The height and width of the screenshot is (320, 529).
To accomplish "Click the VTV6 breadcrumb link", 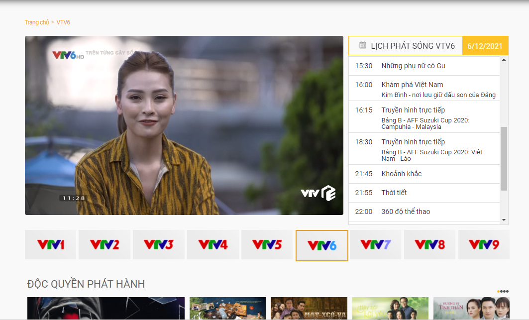I will coord(63,22).
